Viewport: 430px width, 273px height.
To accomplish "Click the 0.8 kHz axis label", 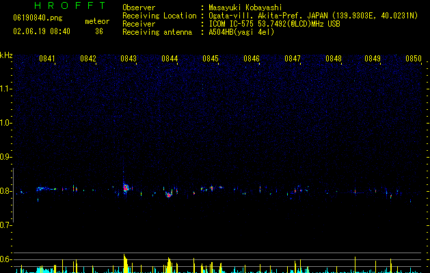I will pyautogui.click(x=6, y=191).
